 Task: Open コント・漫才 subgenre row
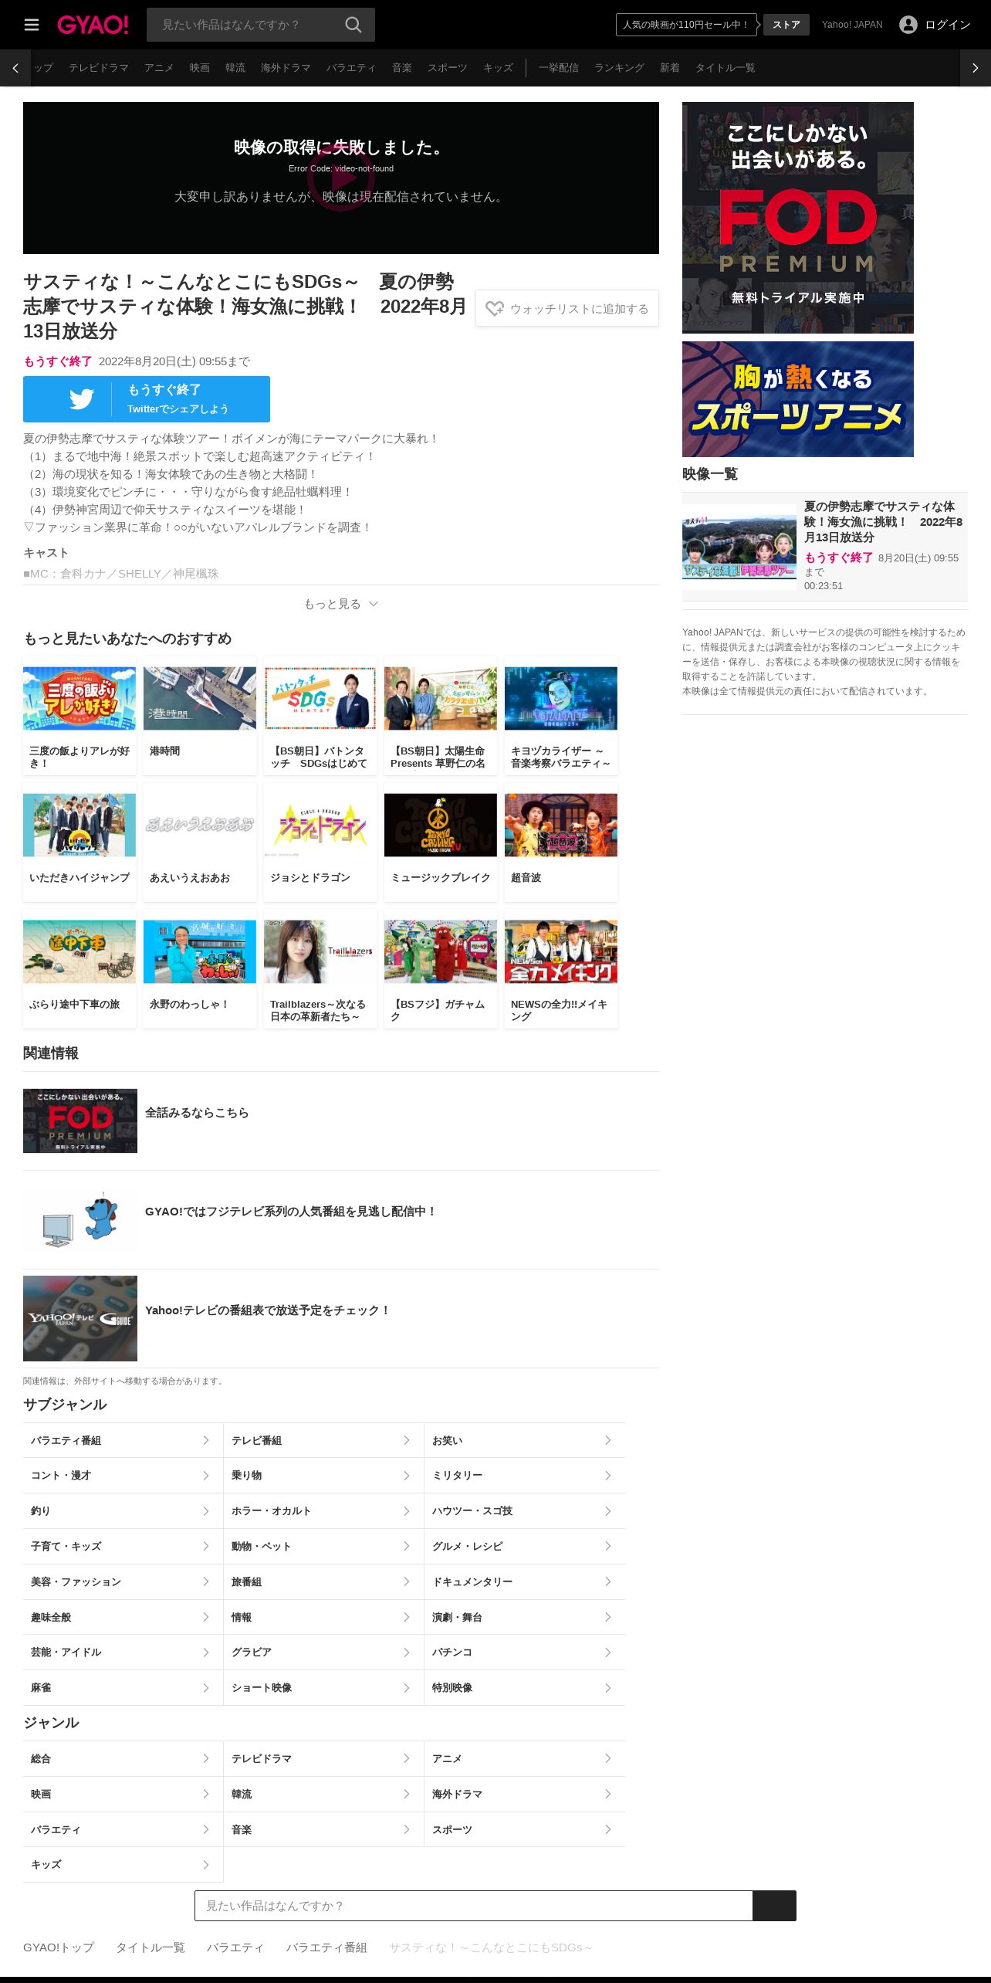coord(123,1476)
